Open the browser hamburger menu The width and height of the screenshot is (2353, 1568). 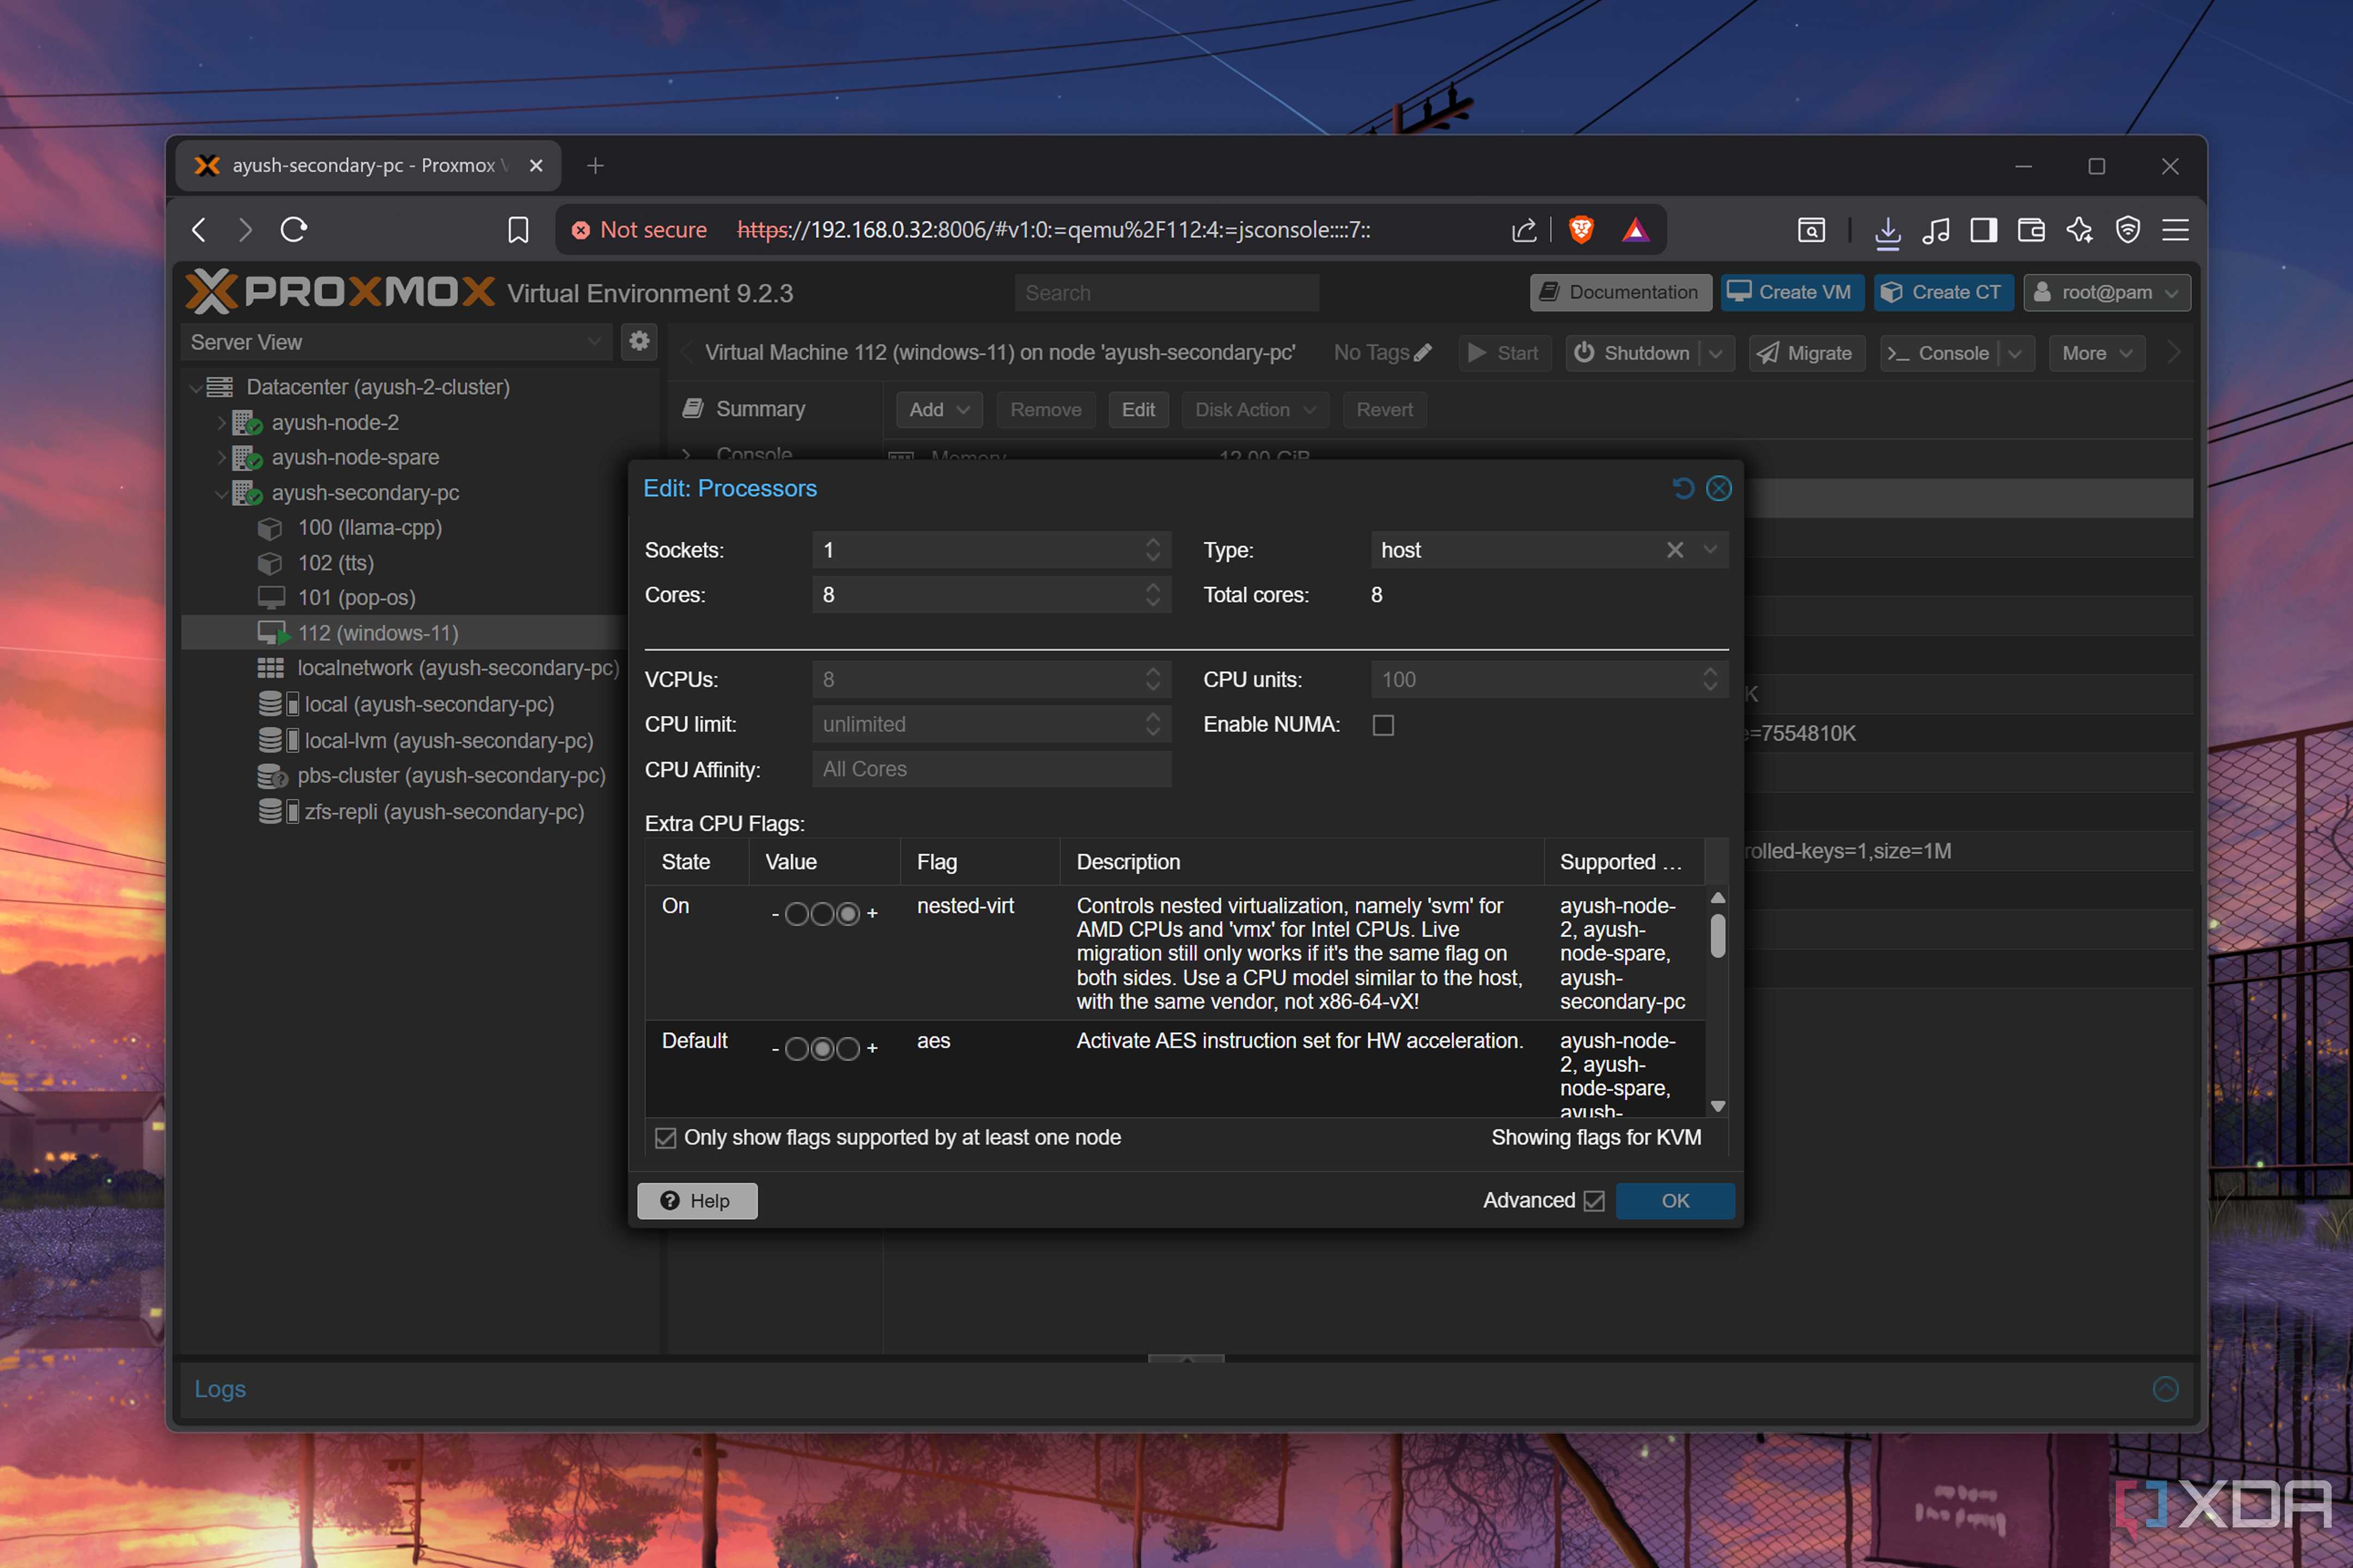pos(2175,230)
